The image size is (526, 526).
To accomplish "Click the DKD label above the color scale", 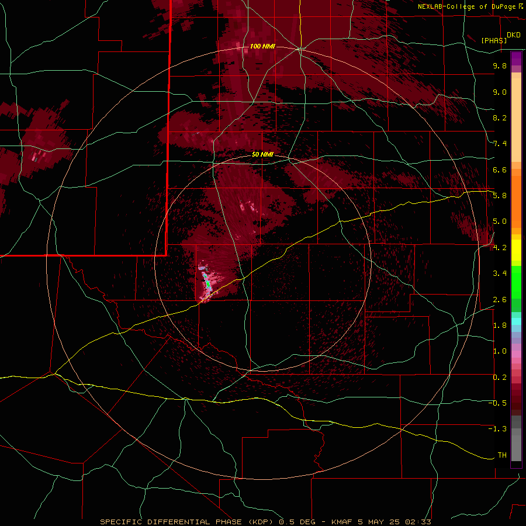I will point(514,35).
